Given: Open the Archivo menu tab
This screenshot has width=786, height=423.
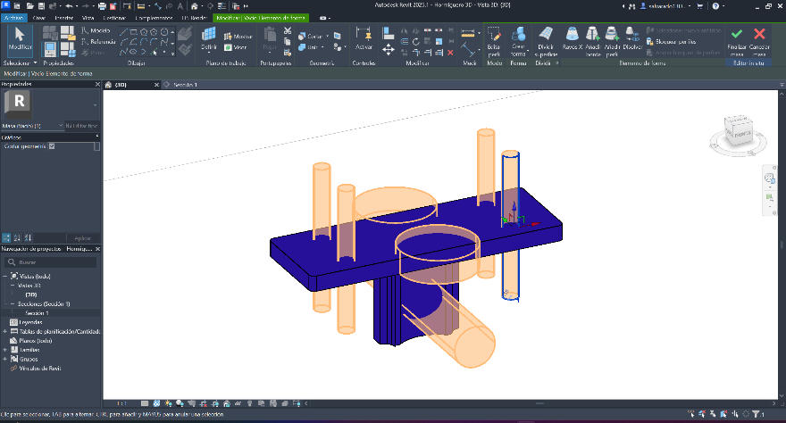Looking at the screenshot, I should point(15,17).
